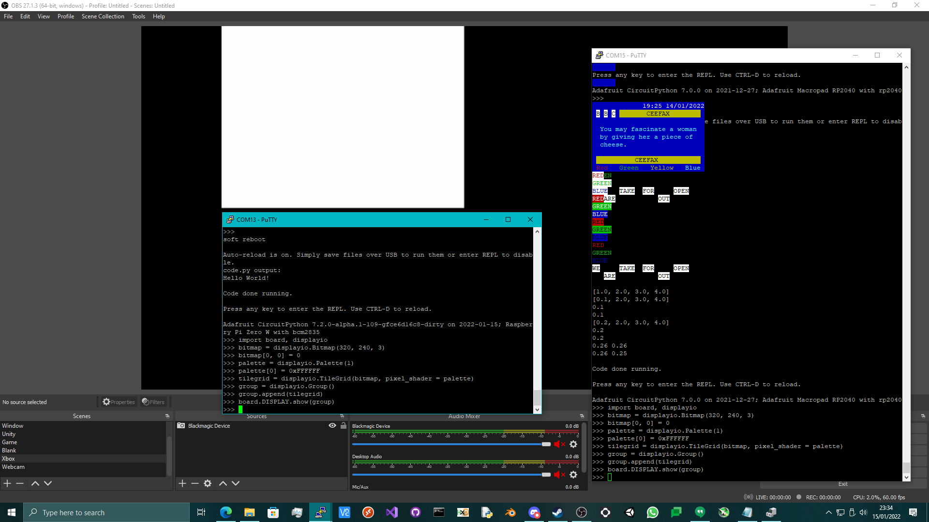Select the Game scene
Screen dimensions: 929x522
click(83, 442)
